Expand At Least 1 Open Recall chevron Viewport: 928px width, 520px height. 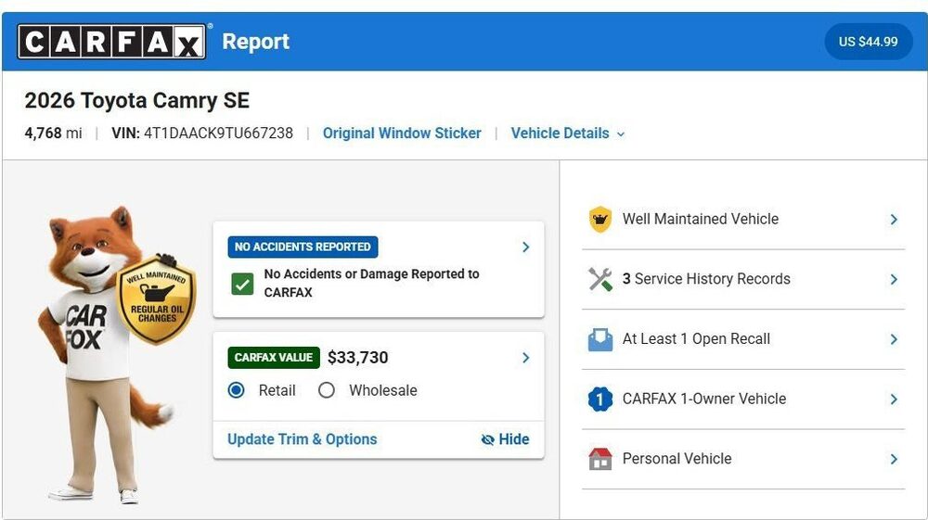pyautogui.click(x=894, y=339)
